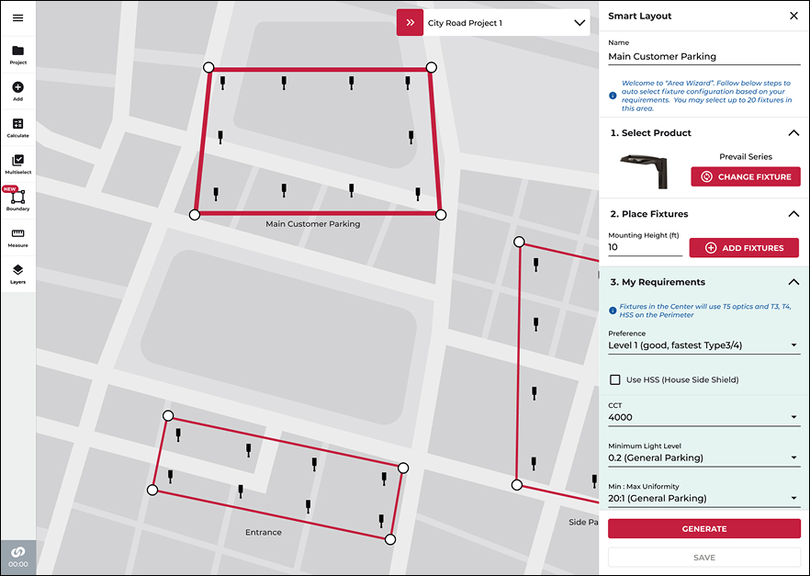
Task: Select the lowest right-side fixture in Entrance area
Action: [381, 521]
